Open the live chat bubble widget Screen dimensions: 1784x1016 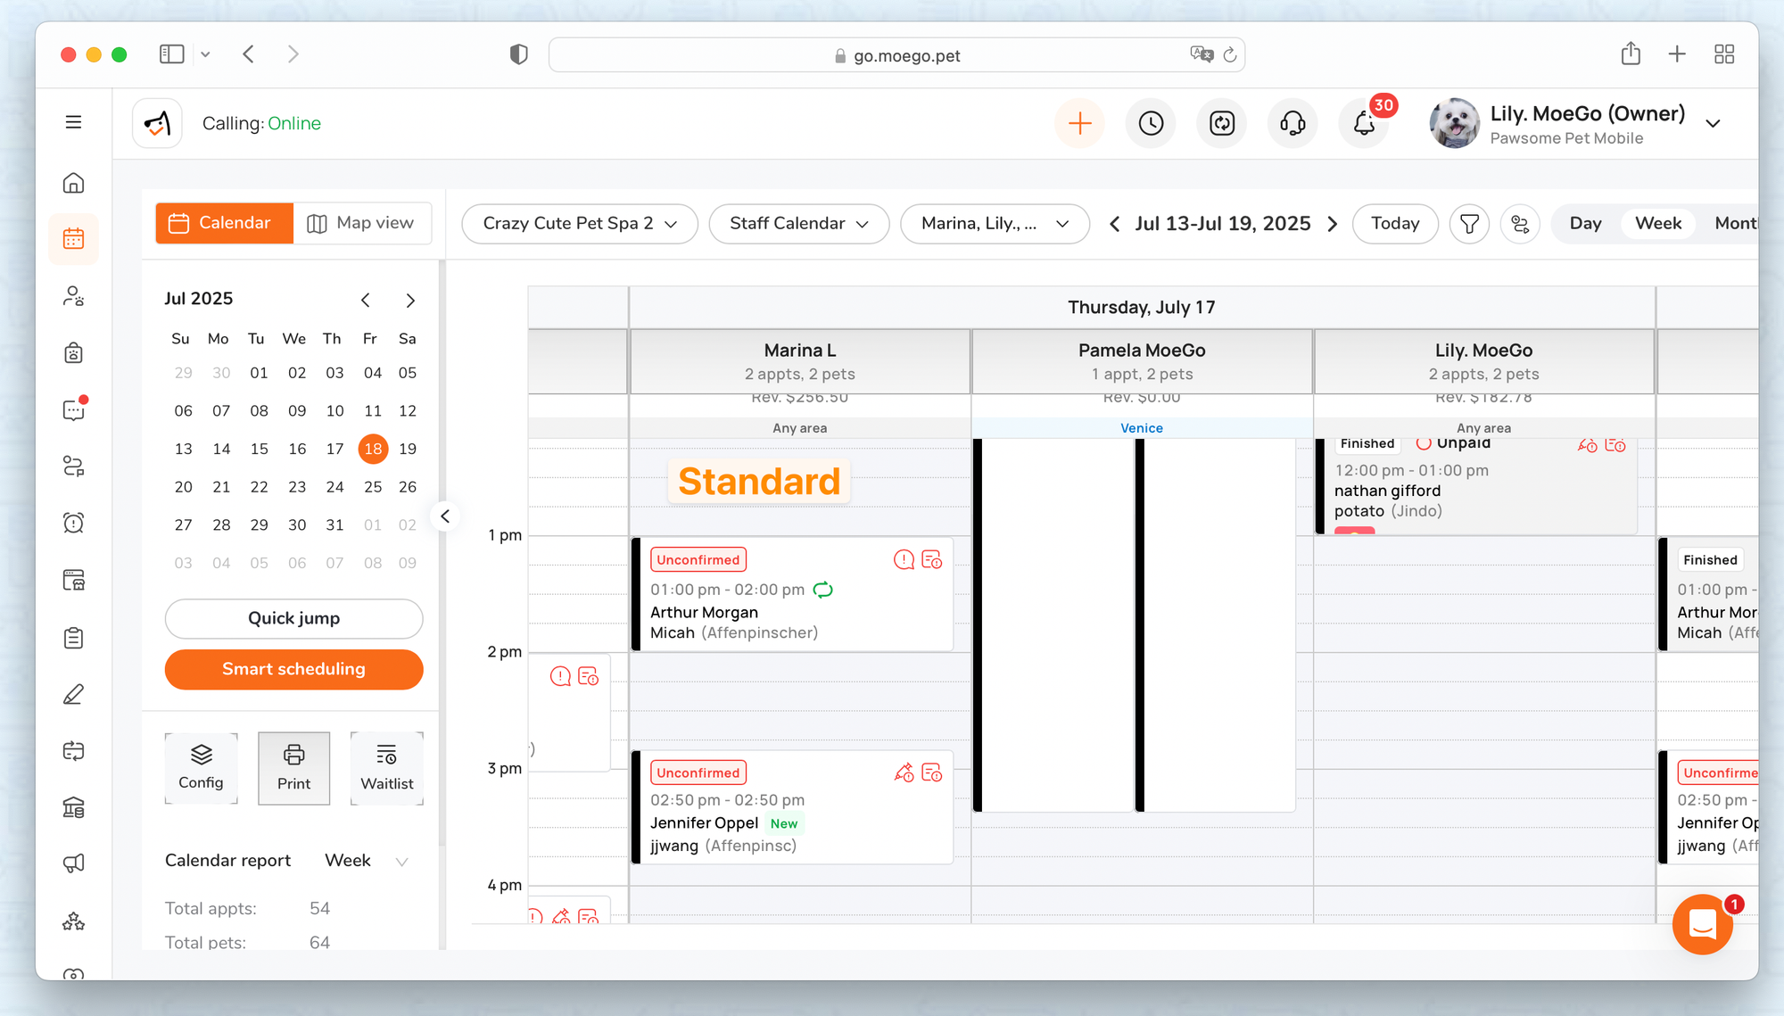[1702, 924]
